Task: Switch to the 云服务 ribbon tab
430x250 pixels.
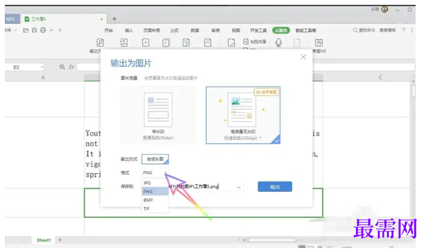Action: tap(281, 30)
